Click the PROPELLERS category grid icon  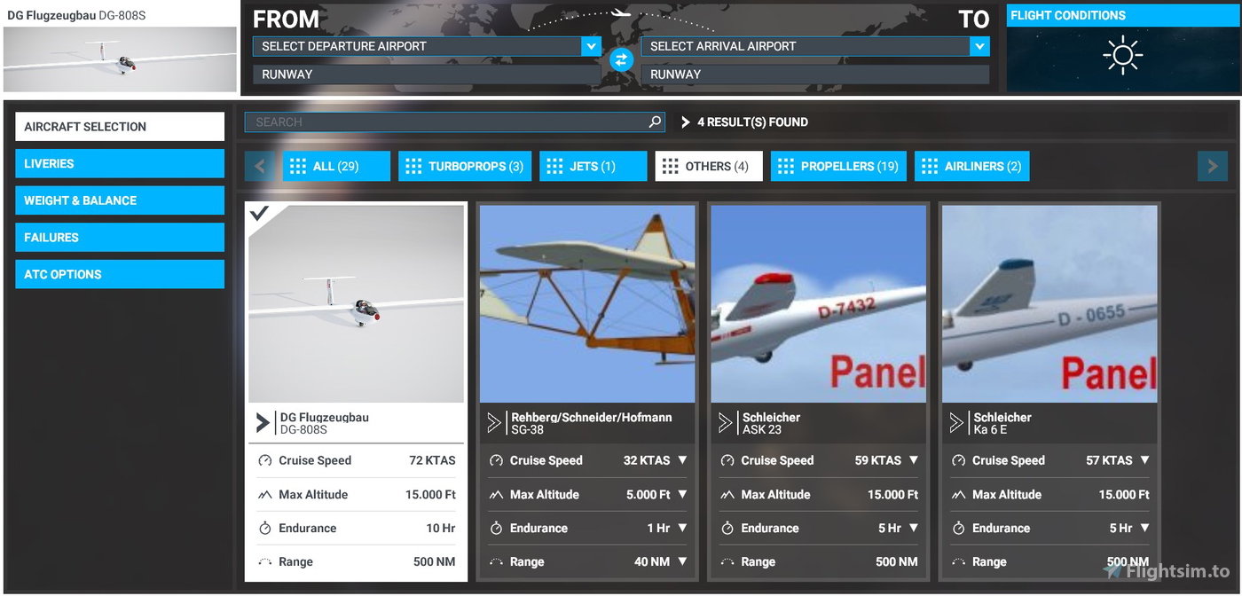tap(786, 166)
